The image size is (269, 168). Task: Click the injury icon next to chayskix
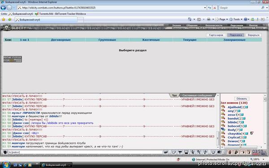[252, 133]
